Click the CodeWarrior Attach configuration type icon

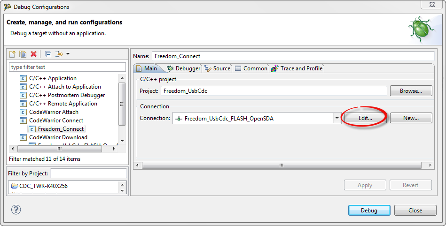tap(23, 112)
